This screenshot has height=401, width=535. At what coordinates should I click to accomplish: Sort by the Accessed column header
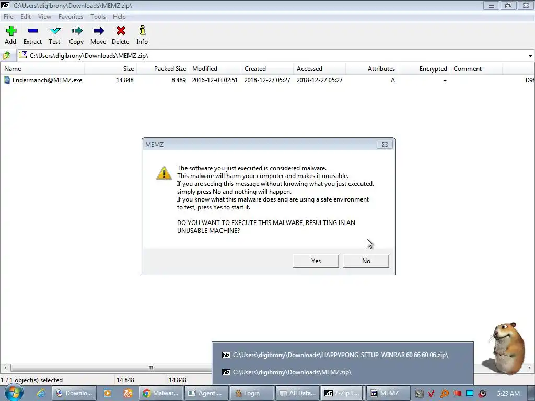319,69
